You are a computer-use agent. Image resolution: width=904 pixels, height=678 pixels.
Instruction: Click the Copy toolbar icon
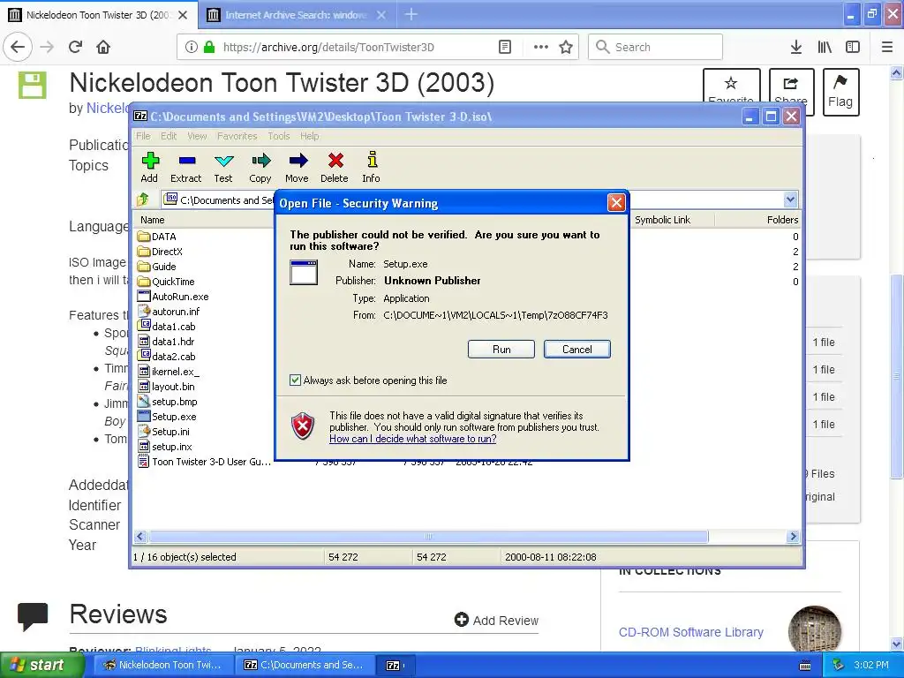(260, 167)
